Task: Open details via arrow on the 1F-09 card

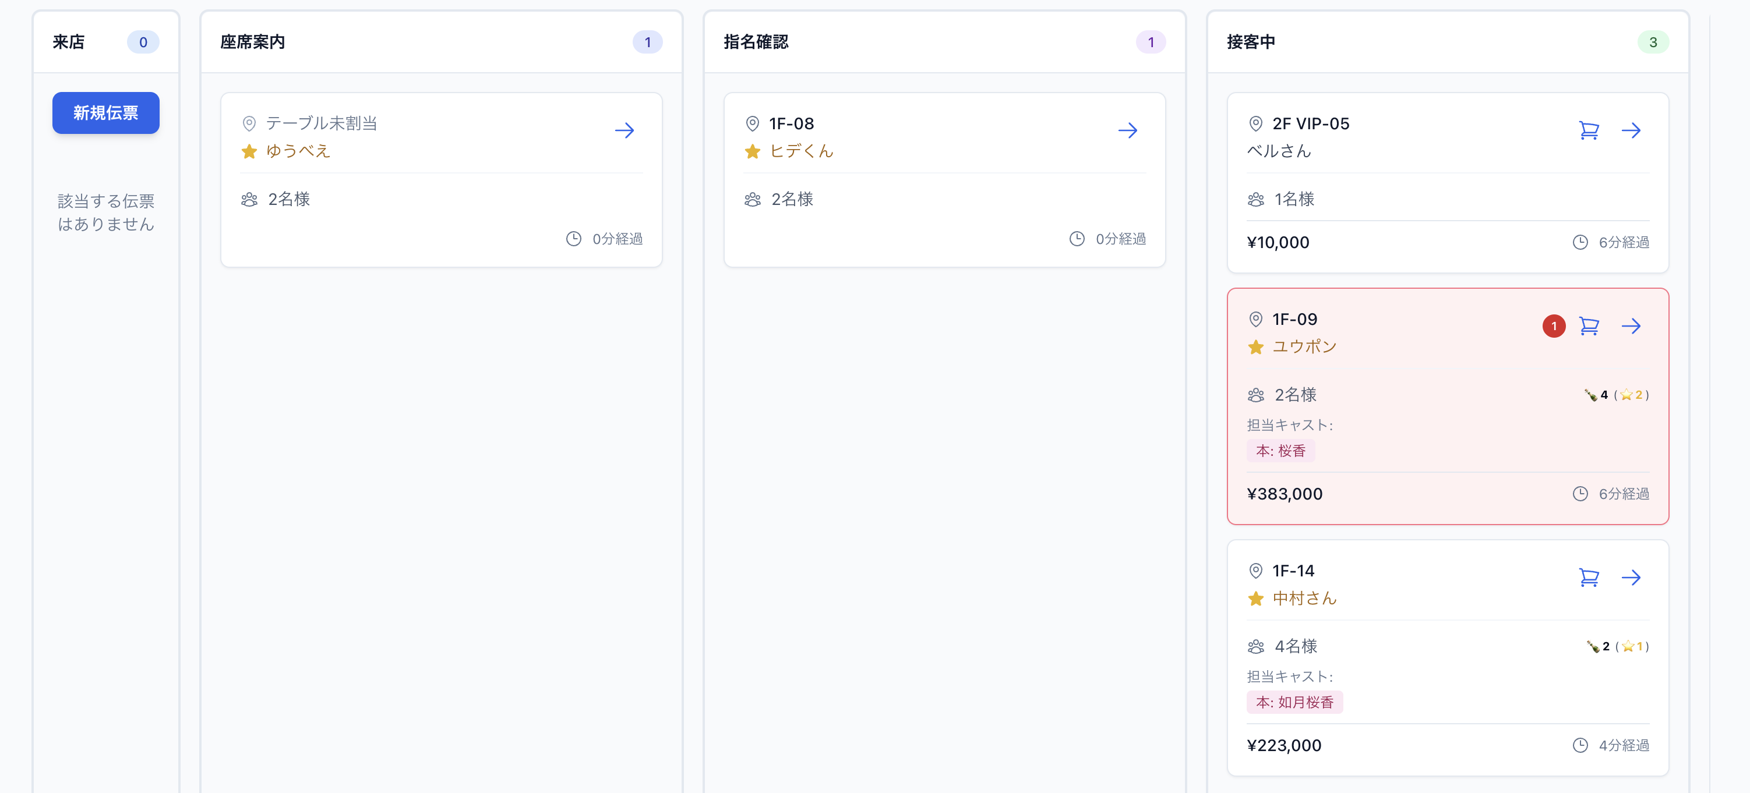Action: pyautogui.click(x=1633, y=326)
